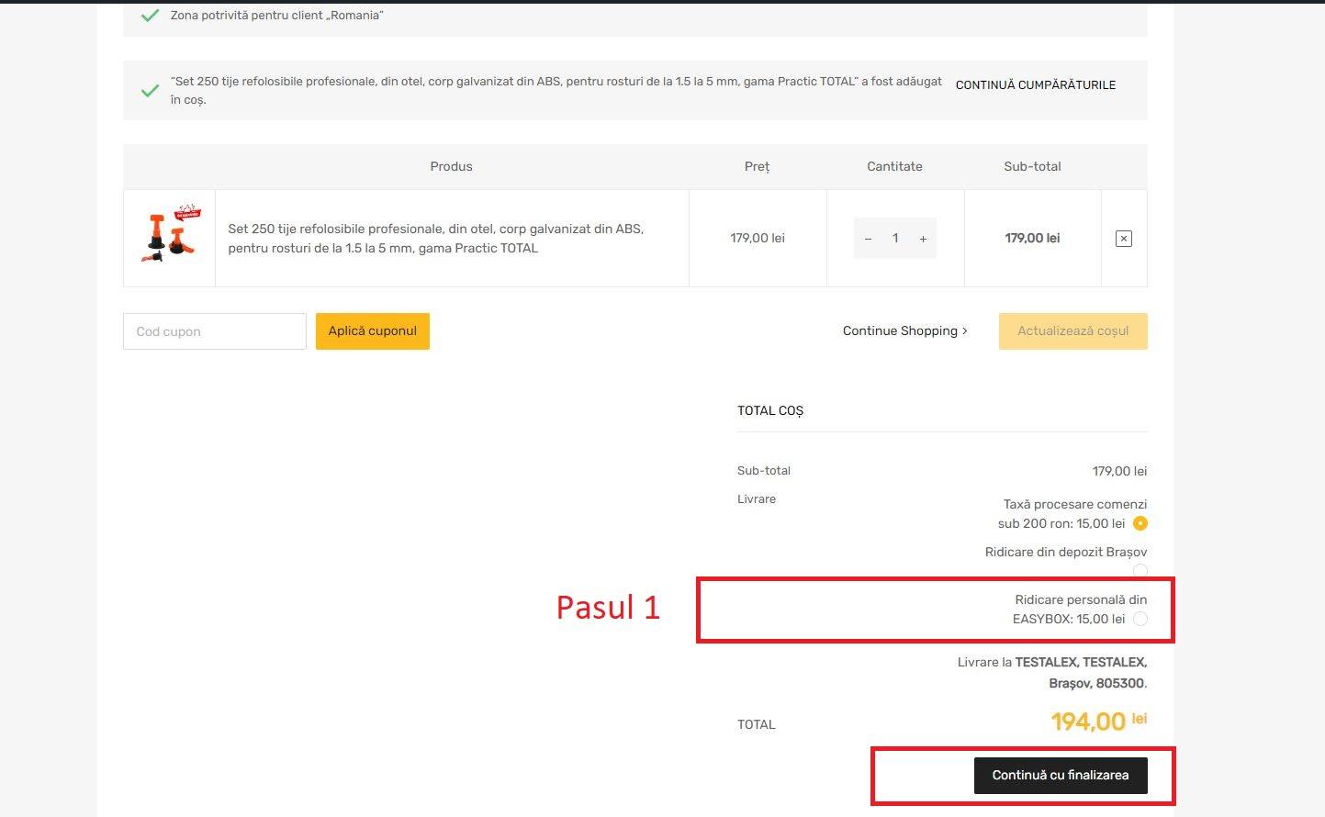Viewport: 1325px width, 817px height.
Task: Select the "Taxă procesare comenzi sub 200 ron" radio
Action: point(1140,523)
